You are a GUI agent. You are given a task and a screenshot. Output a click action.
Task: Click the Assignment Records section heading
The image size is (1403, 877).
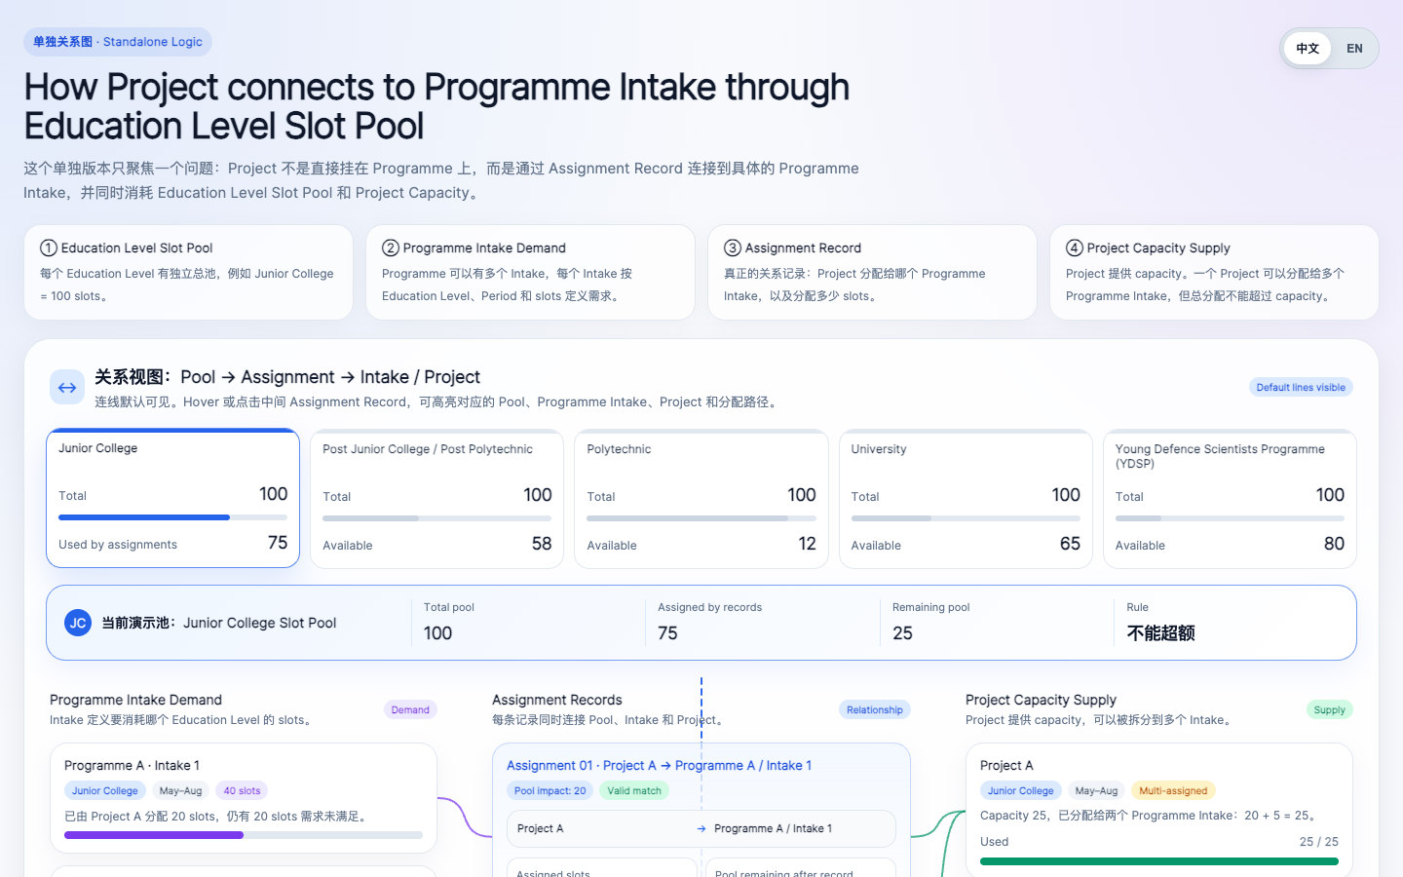coord(557,700)
